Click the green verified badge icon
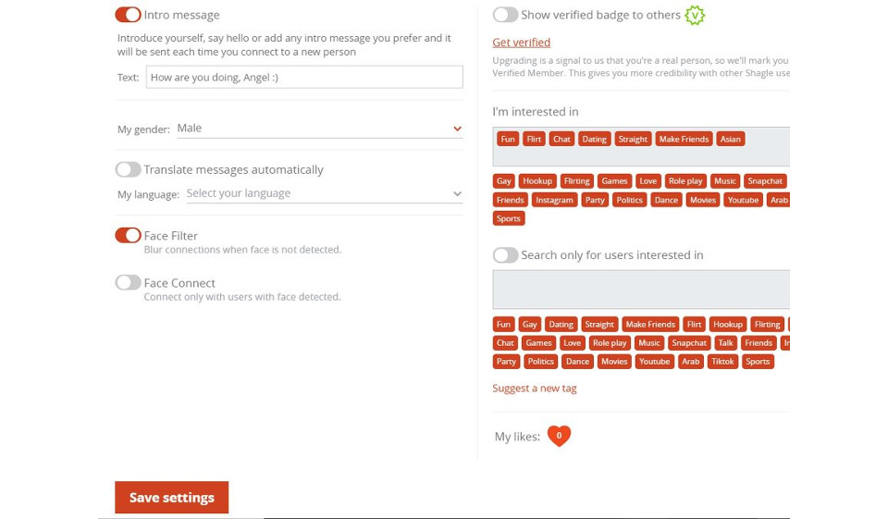This screenshot has height=519, width=888. pos(694,15)
